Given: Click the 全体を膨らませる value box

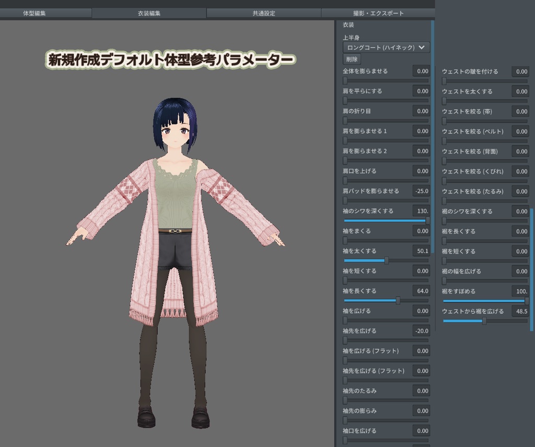Looking at the screenshot, I should [x=421, y=71].
